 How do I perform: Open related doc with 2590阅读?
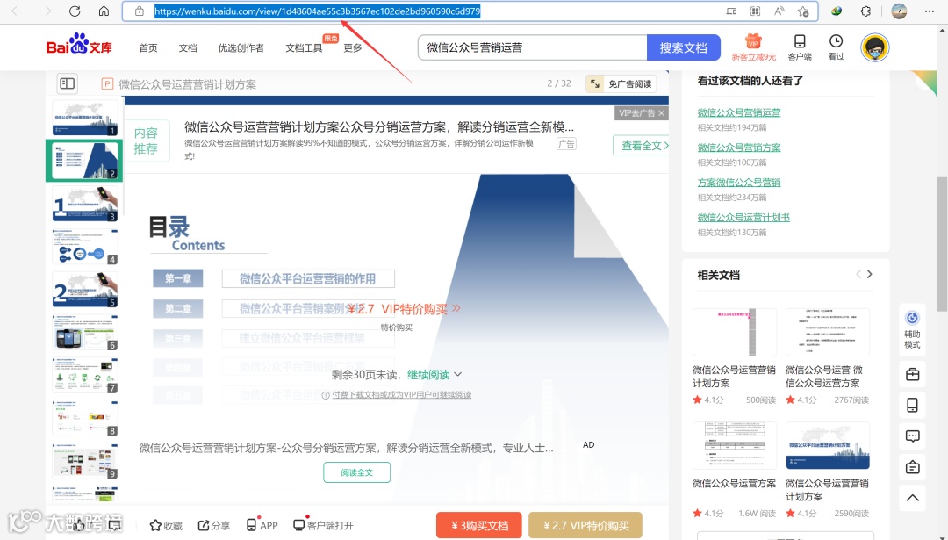(x=827, y=471)
